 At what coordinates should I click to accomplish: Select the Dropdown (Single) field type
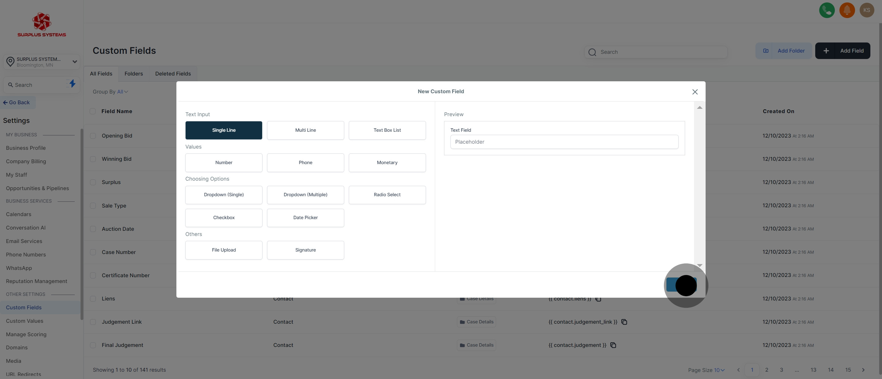coord(224,195)
